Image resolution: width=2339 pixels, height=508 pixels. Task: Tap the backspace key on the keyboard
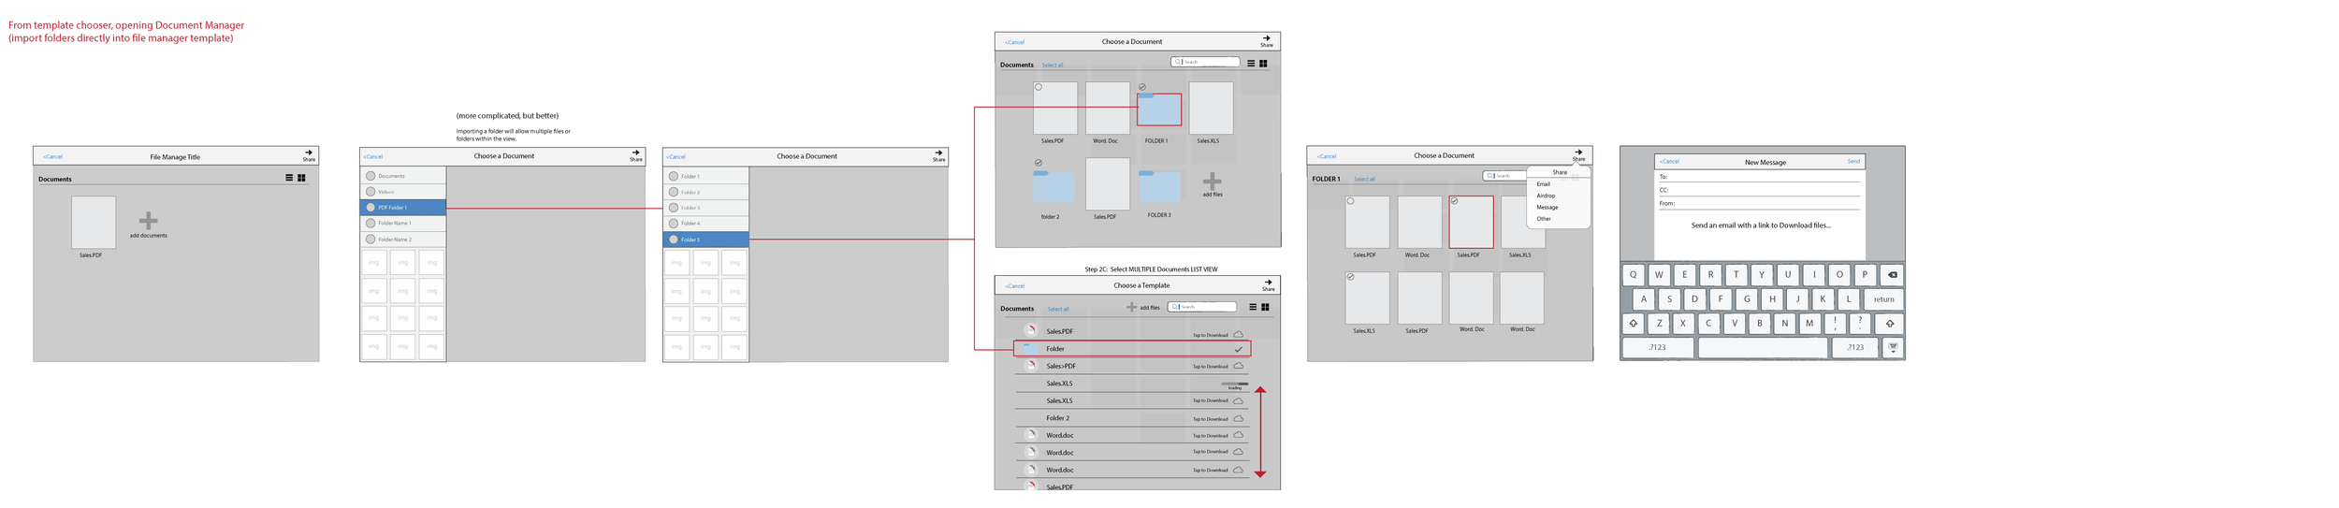tap(1892, 275)
